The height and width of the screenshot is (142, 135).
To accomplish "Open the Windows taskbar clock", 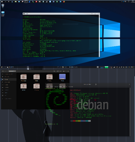I will click(133, 1).
